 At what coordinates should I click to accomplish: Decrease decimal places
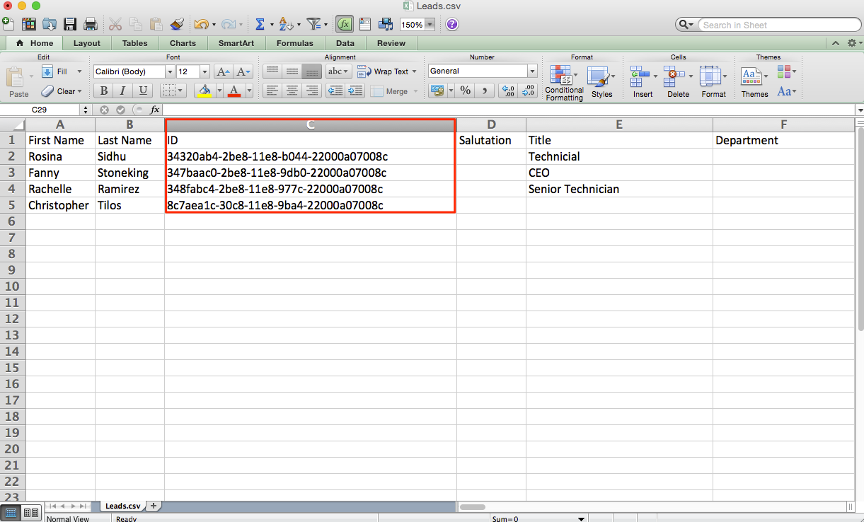tap(528, 91)
